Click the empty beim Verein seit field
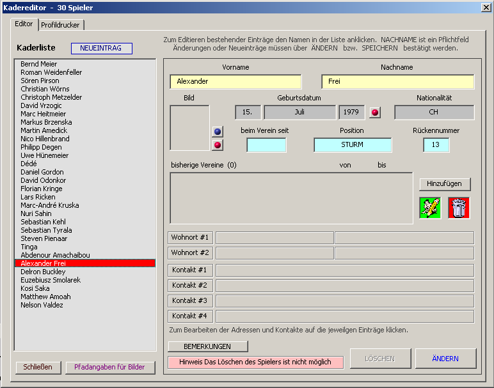The height and width of the screenshot is (388, 494). click(x=267, y=145)
